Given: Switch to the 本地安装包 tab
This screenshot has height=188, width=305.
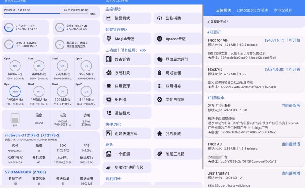Looking at the screenshot, I should 283,10.
